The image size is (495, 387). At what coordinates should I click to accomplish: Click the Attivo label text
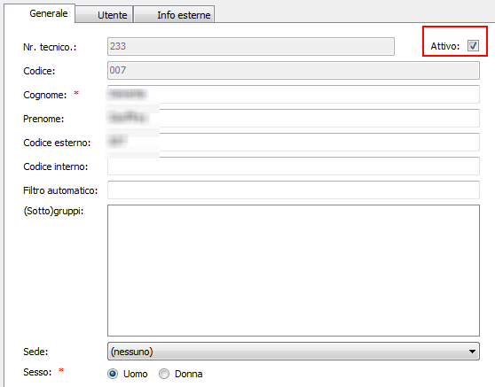(444, 46)
